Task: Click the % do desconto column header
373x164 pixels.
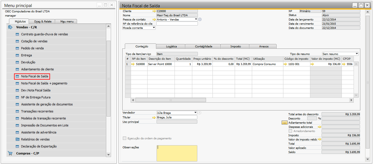Action: (x=224, y=59)
